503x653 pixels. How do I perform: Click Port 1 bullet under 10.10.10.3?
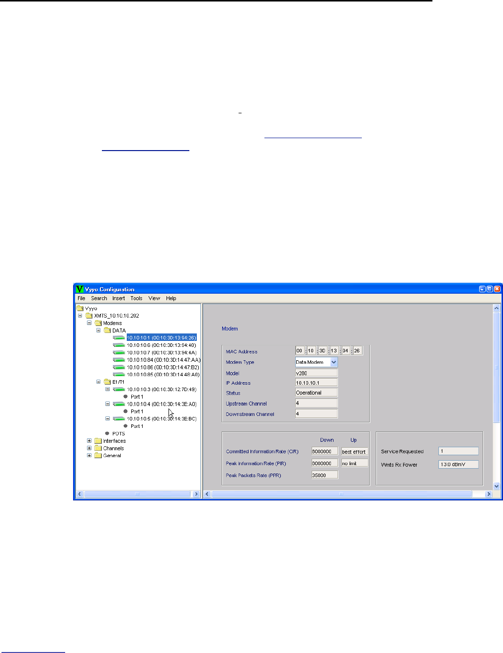point(126,397)
